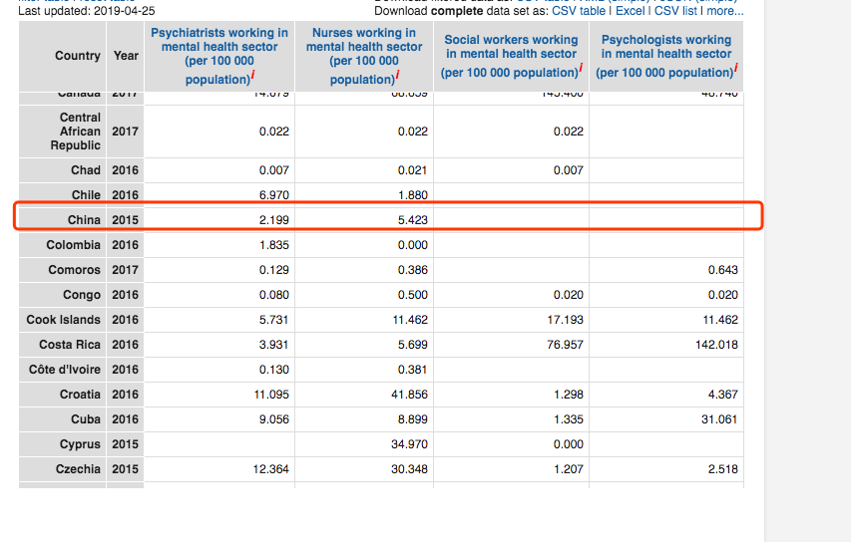Select the Czechia psychiatrists value 12.364
Screen dimensions: 851x542
click(x=270, y=469)
